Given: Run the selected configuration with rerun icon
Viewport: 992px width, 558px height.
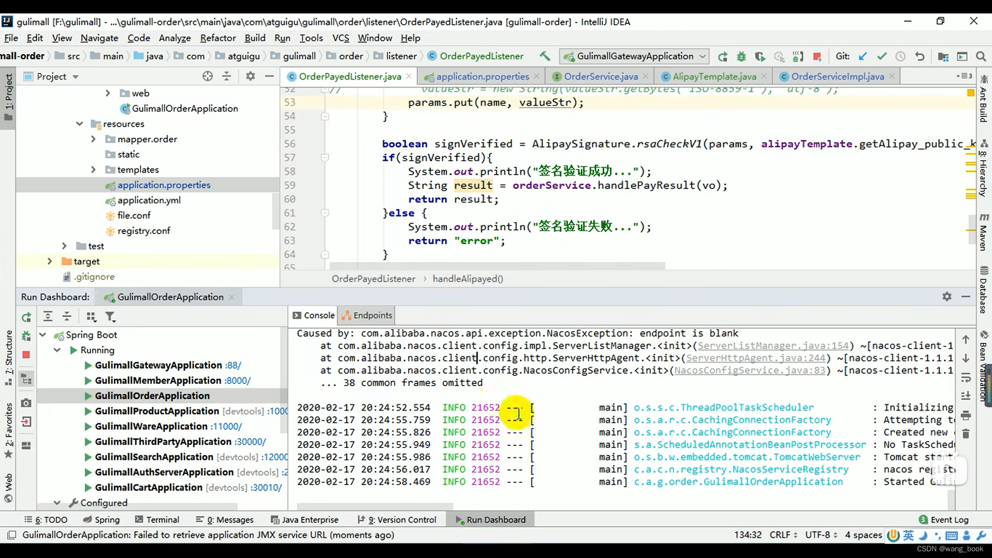Looking at the screenshot, I should pos(722,56).
